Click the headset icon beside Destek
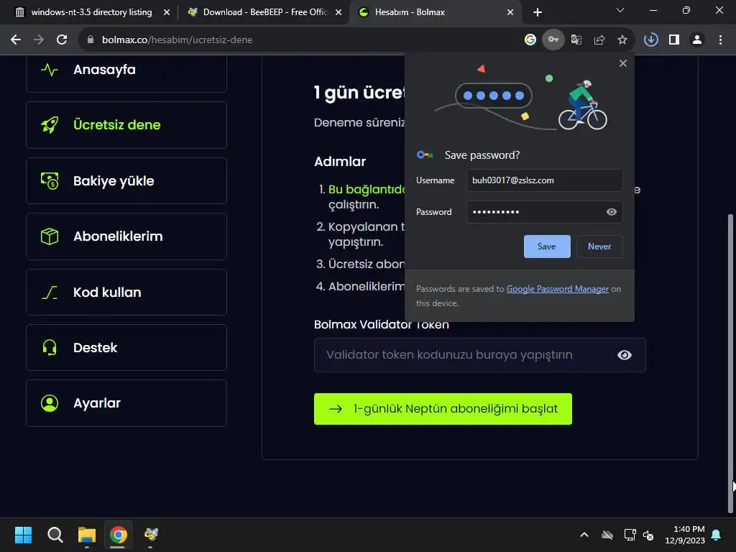Image resolution: width=736 pixels, height=552 pixels. [x=50, y=347]
